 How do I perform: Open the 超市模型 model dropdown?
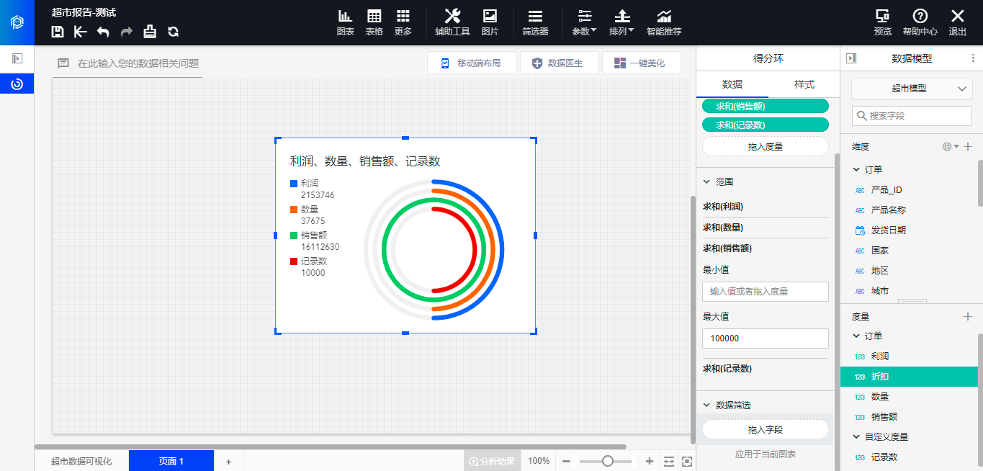[911, 89]
